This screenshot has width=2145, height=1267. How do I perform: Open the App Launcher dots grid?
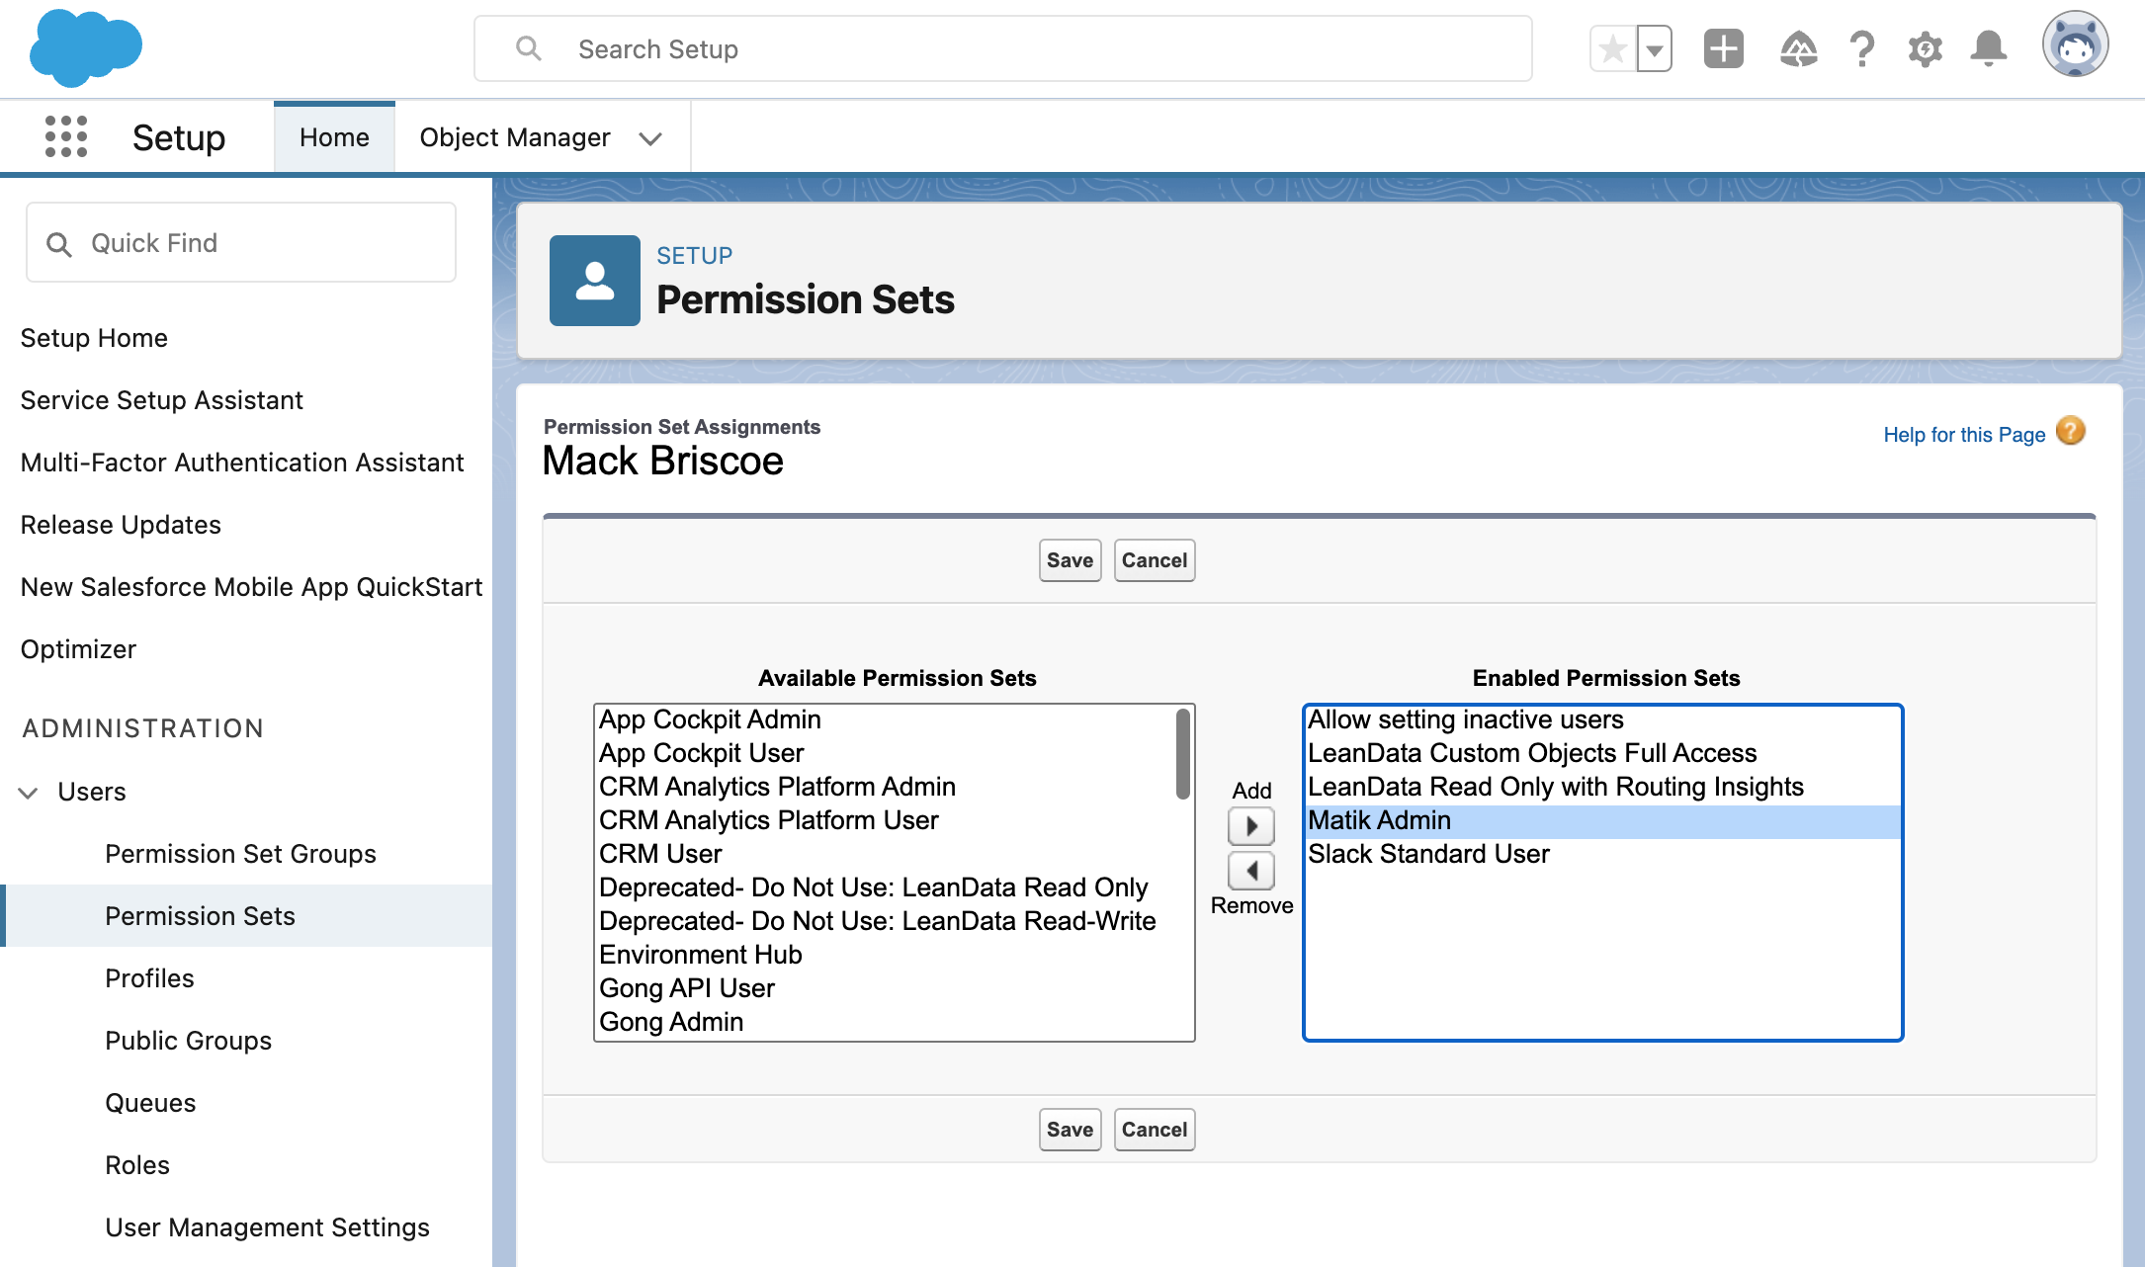point(66,136)
